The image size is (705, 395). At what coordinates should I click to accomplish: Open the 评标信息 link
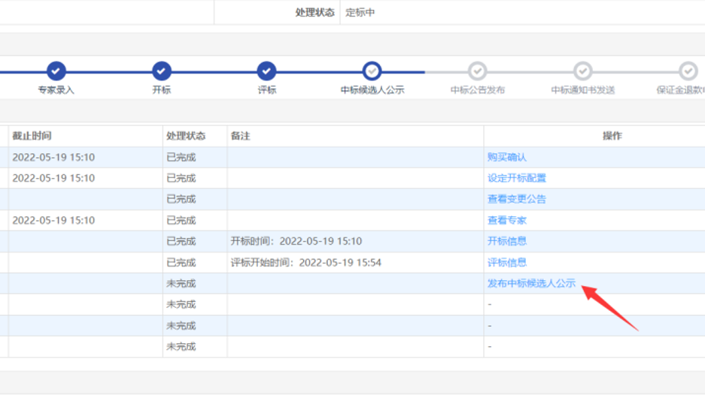[x=507, y=262]
